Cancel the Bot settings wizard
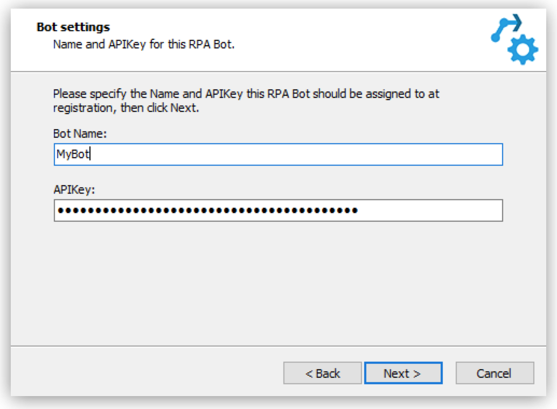This screenshot has width=557, height=409. (495, 372)
